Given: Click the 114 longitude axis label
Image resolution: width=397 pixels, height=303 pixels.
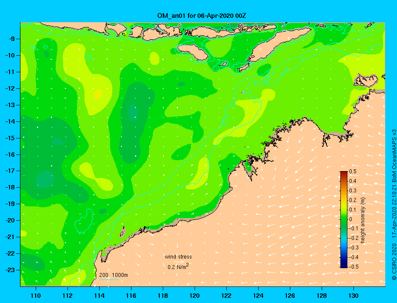Looking at the screenshot, I should pyautogui.click(x=99, y=296).
